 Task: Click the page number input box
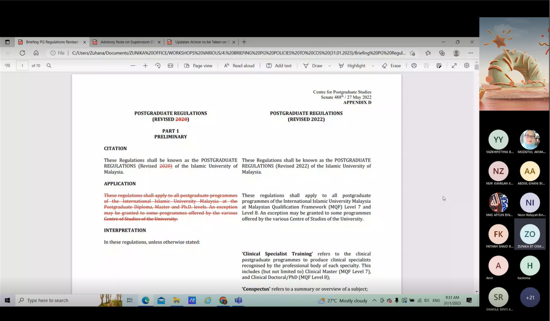22,65
